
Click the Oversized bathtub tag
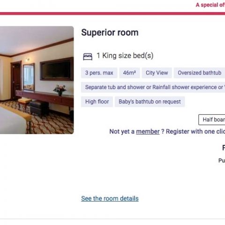(199, 73)
